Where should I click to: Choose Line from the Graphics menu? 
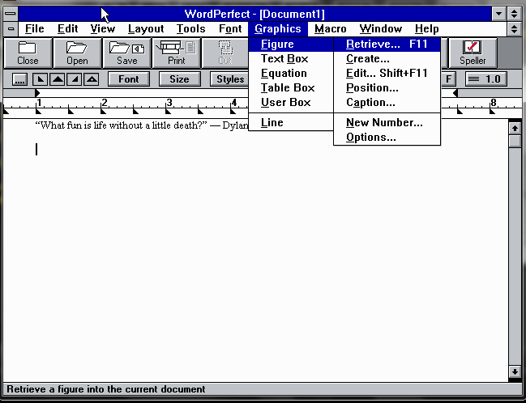291,123
